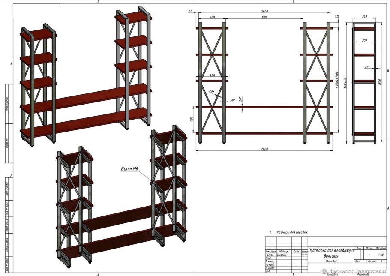Screen dimensions: 390x276
Task: Select the 1180 span dimension label
Action: (264, 18)
